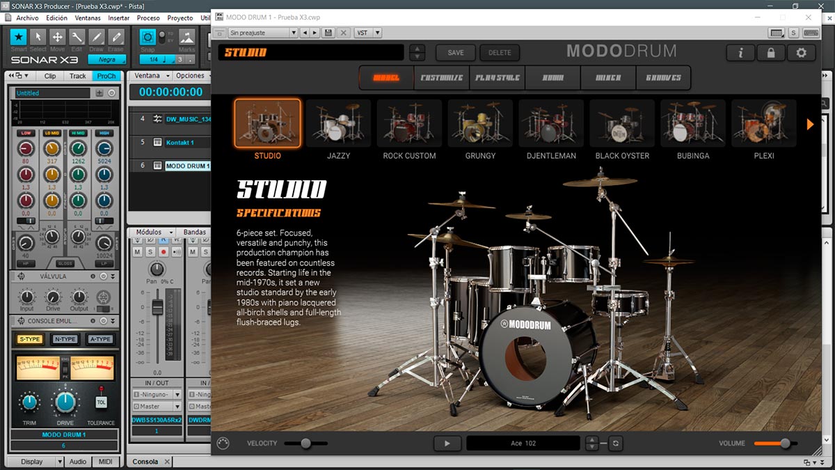
Task: Step preset name with up/down arrows
Action: tap(417, 52)
